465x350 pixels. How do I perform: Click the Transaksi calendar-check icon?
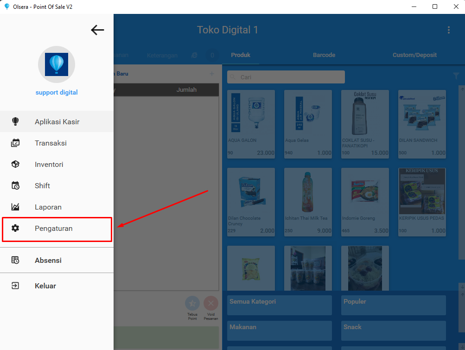(x=15, y=143)
